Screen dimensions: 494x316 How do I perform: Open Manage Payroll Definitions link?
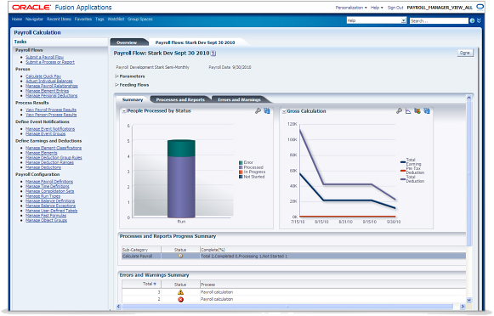(x=49, y=182)
